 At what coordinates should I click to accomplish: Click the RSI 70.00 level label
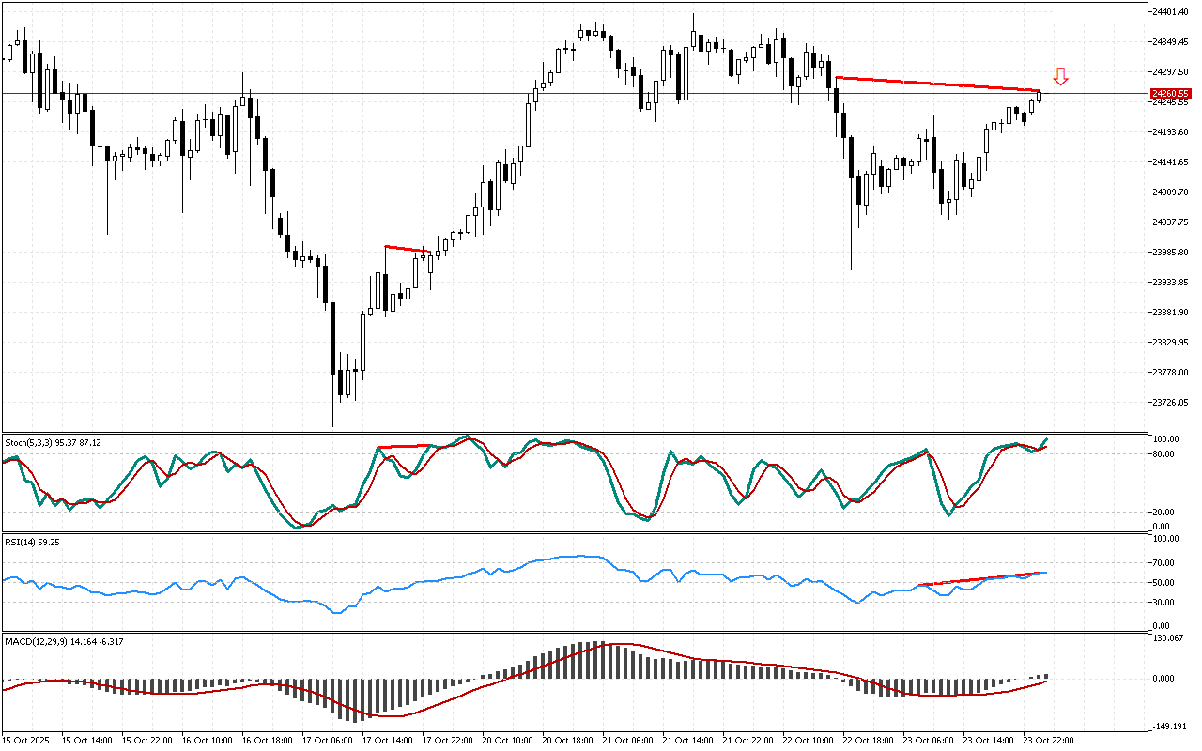click(x=1165, y=563)
